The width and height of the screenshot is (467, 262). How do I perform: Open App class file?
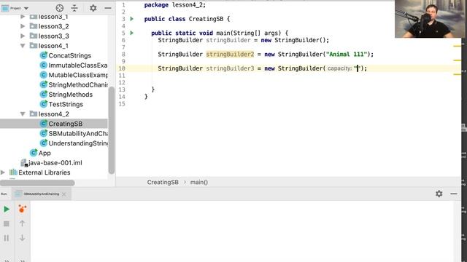(45, 154)
